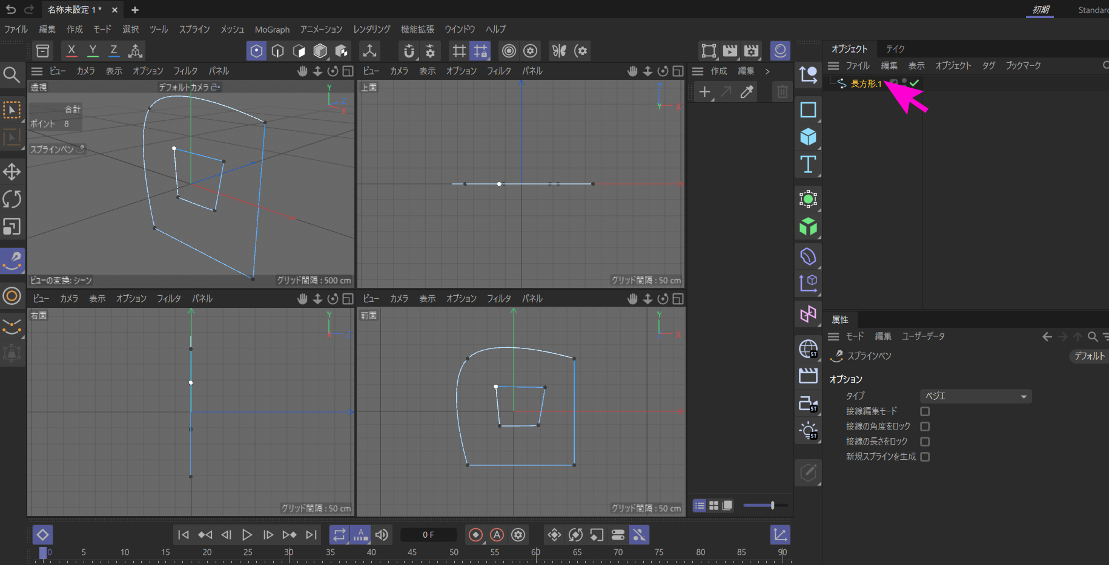Open the タイプ dropdown showing ベジエ
This screenshot has height=565, width=1109.
click(x=975, y=396)
